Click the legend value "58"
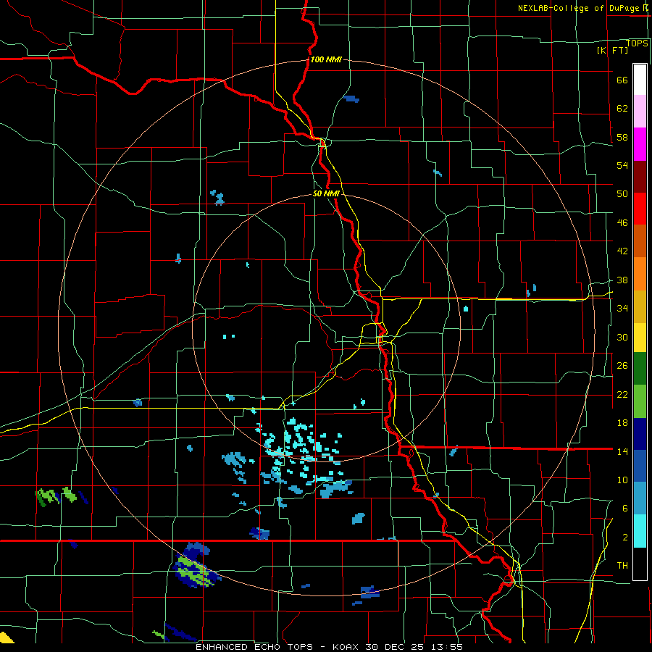The width and height of the screenshot is (652, 652). (x=622, y=137)
